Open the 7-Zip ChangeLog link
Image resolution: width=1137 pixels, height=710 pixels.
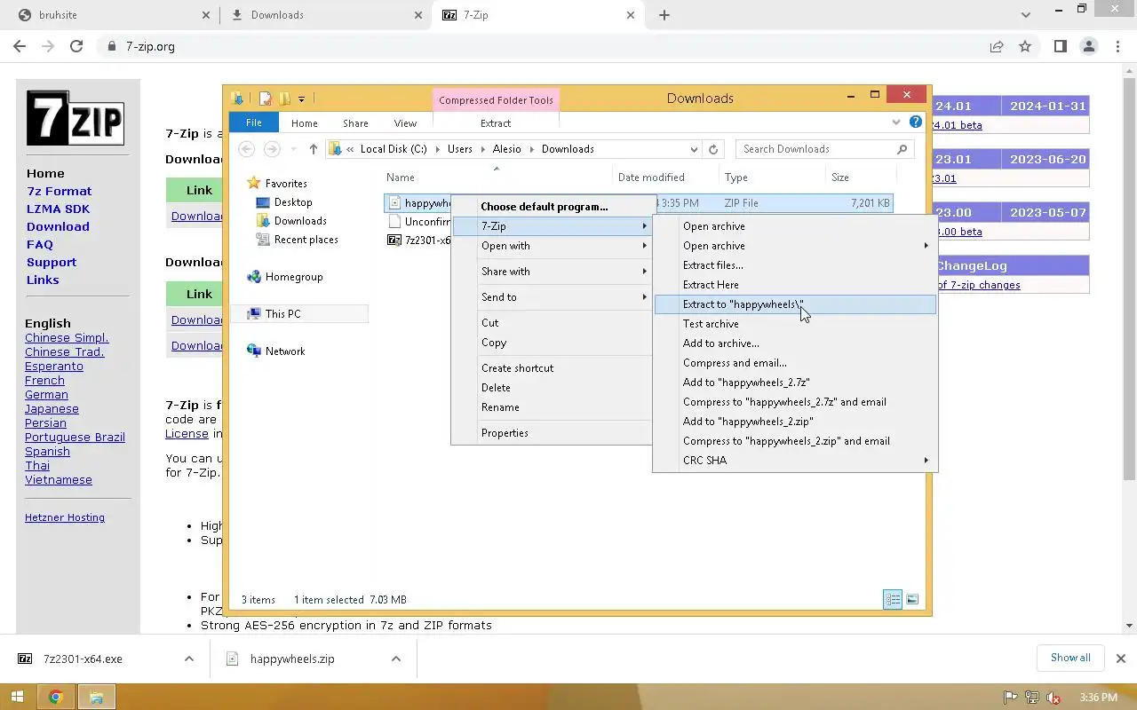(979, 285)
